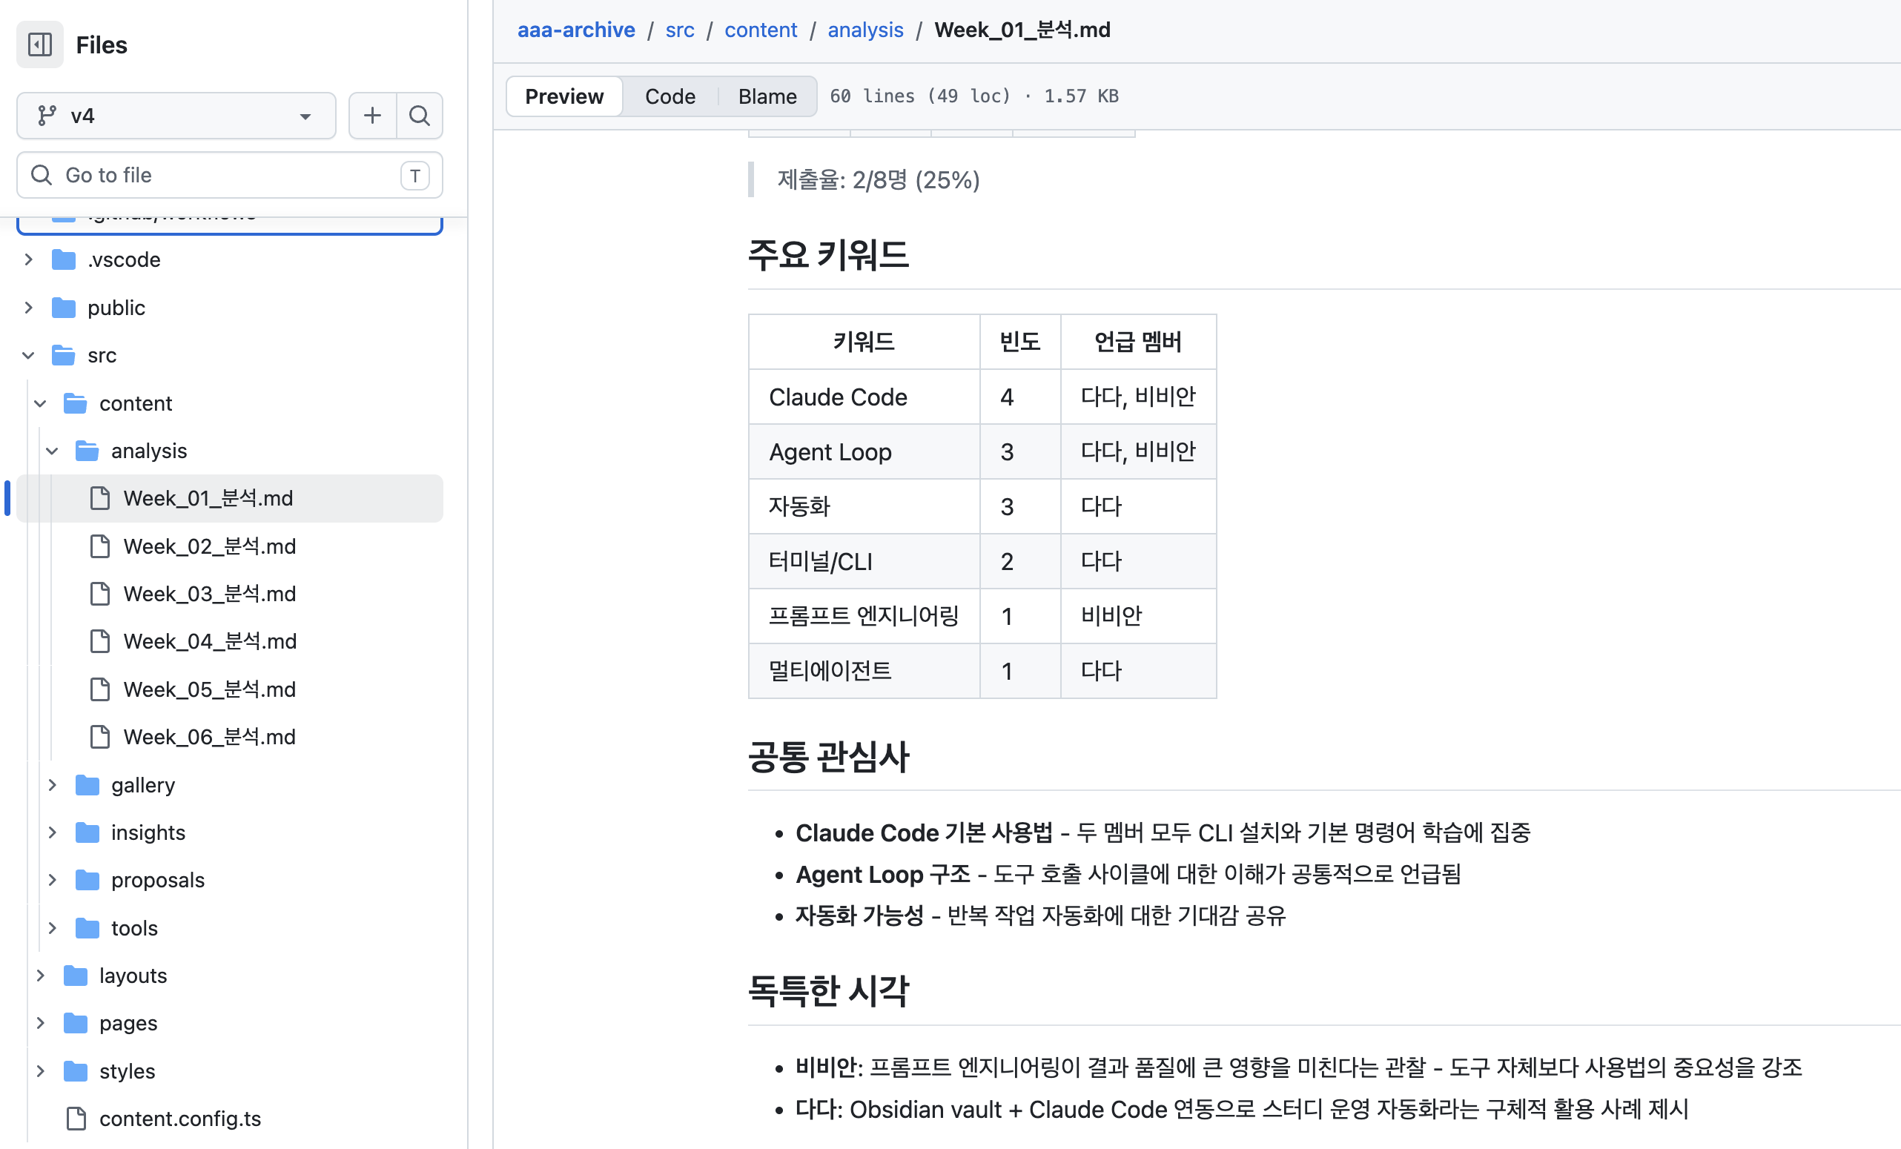The image size is (1901, 1149).
Task: Click the content open-folder icon
Action: pyautogui.click(x=75, y=403)
